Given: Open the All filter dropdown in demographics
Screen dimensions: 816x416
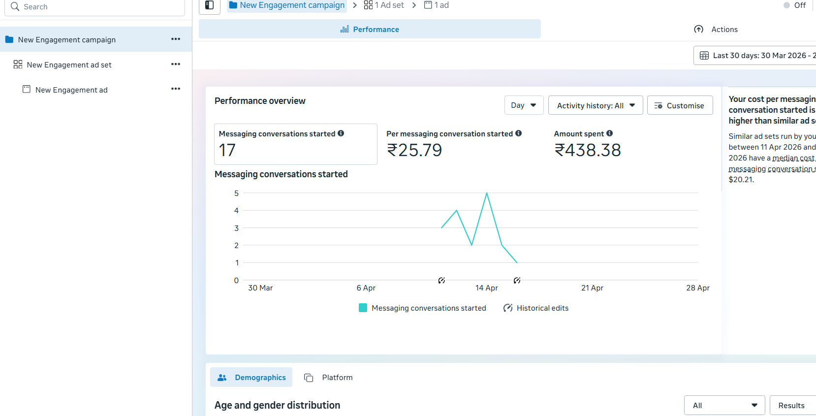Looking at the screenshot, I should click(724, 405).
